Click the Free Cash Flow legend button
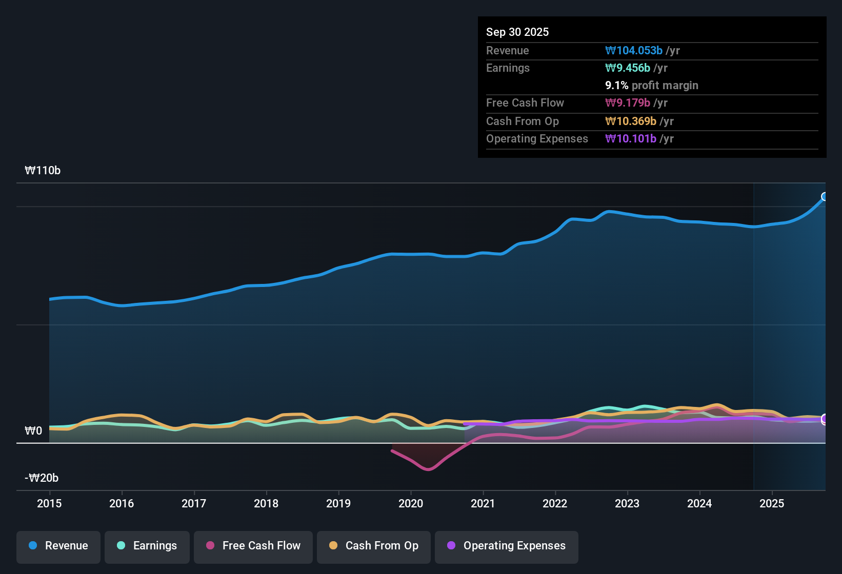 pyautogui.click(x=253, y=546)
